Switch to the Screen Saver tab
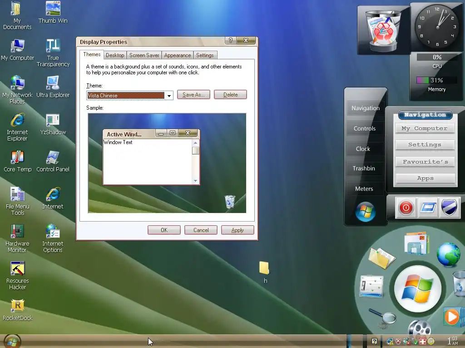Viewport: 465px width, 348px height. 144,55
